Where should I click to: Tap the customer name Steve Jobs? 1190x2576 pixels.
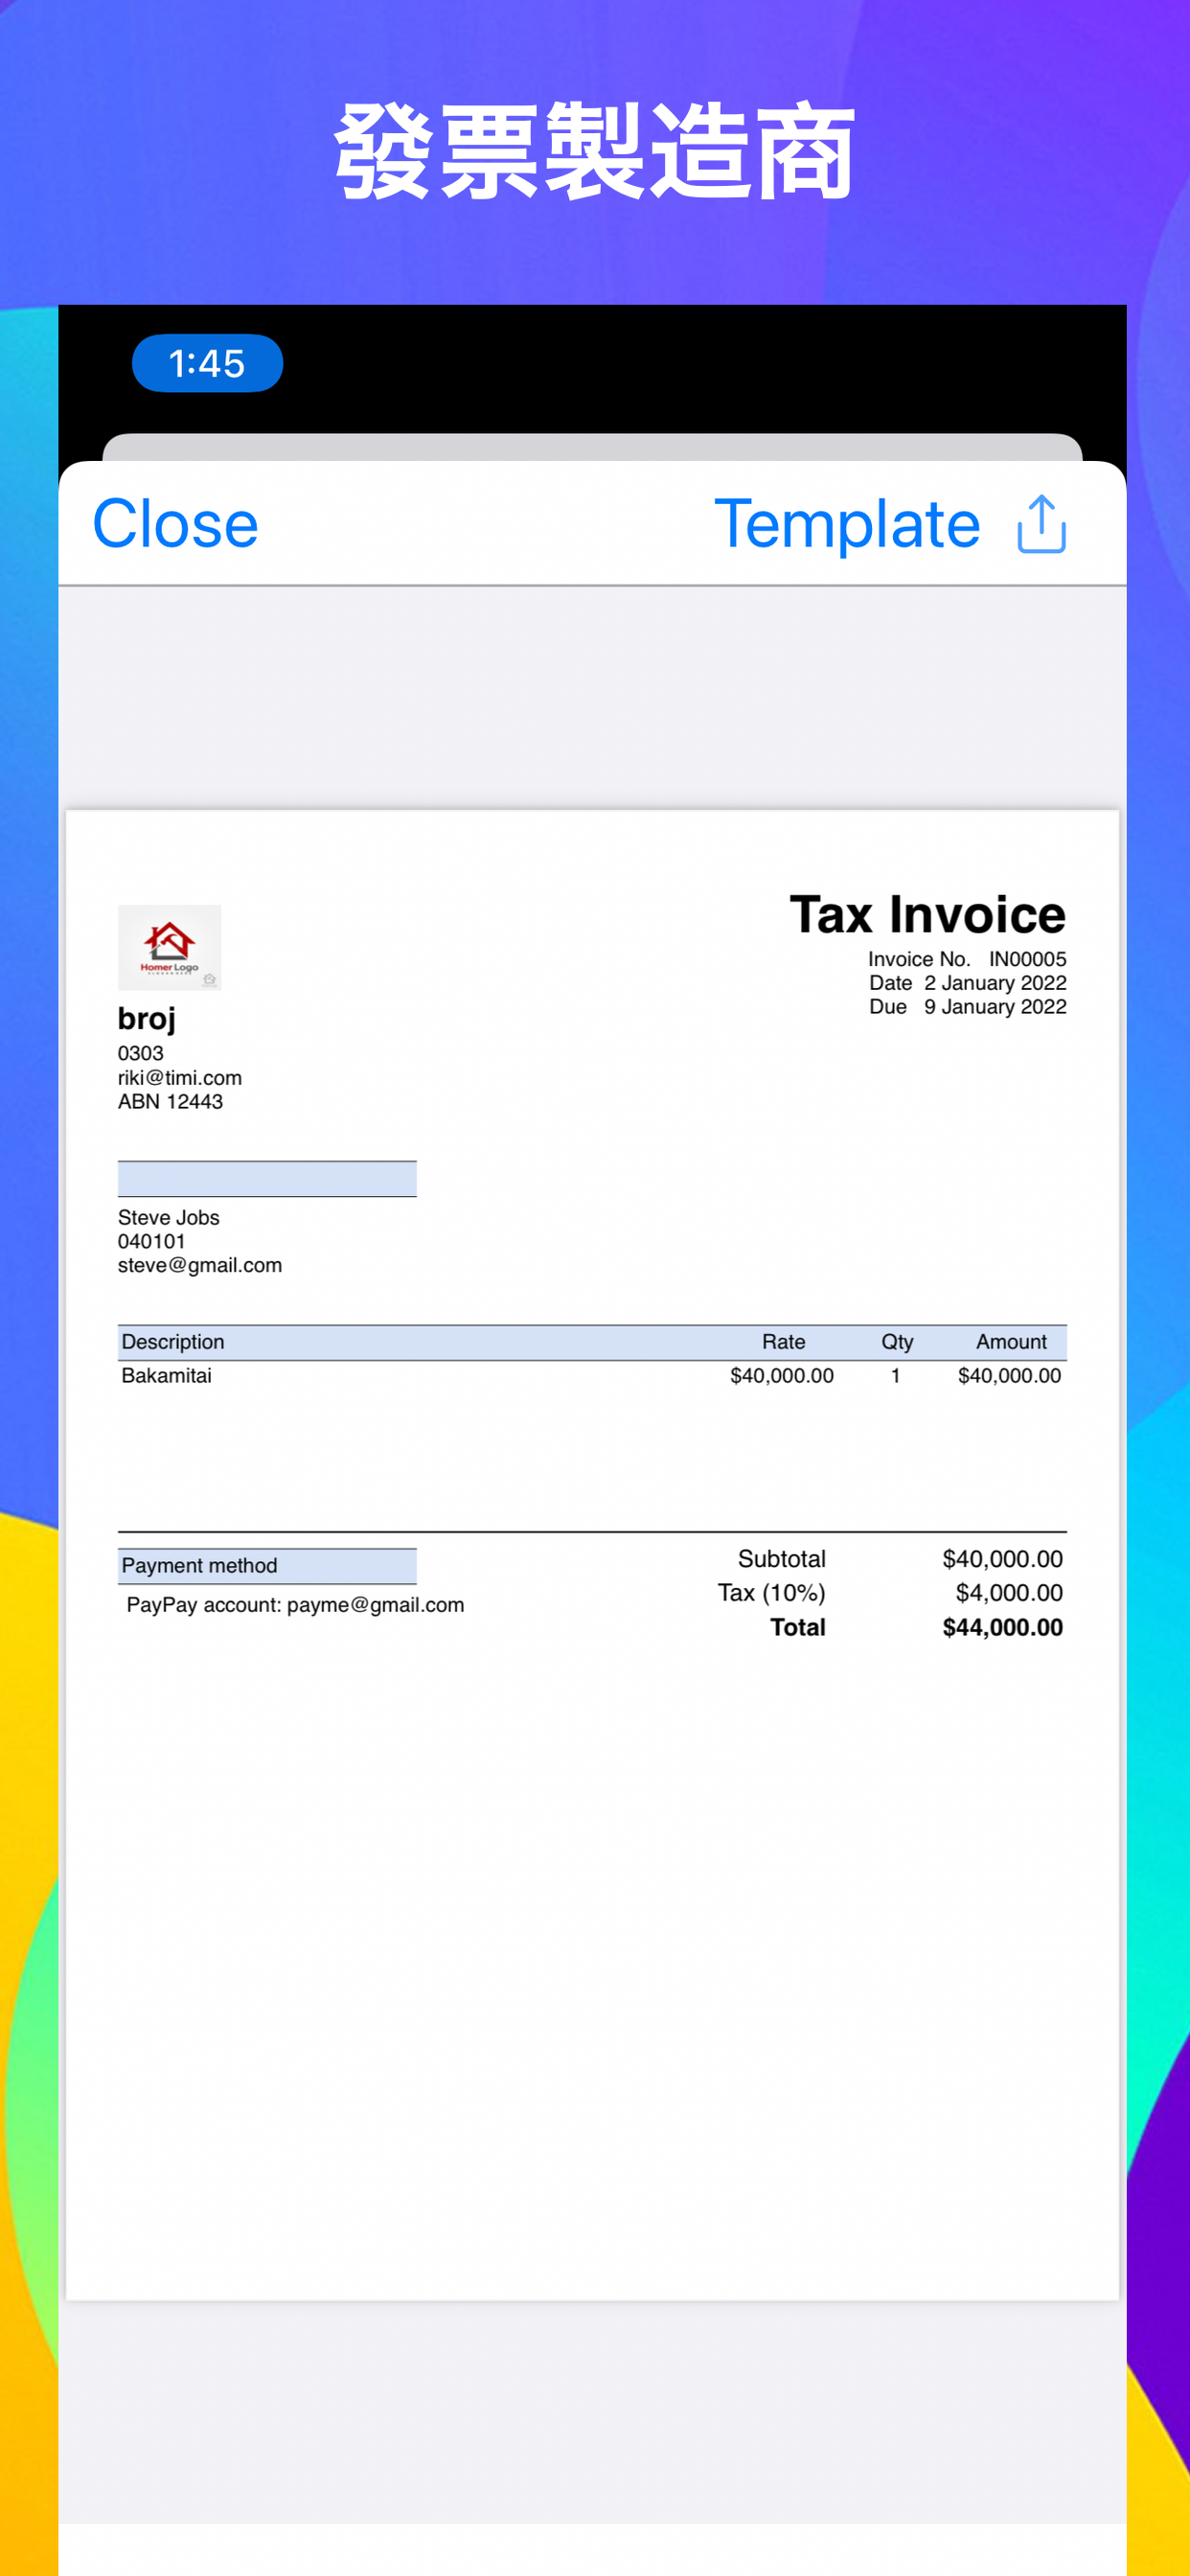pos(168,1218)
